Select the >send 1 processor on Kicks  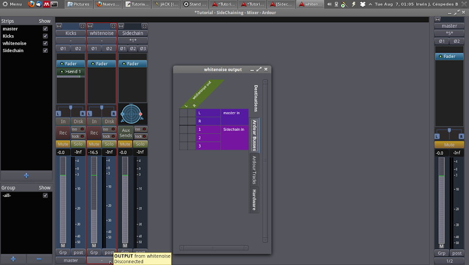[70, 72]
